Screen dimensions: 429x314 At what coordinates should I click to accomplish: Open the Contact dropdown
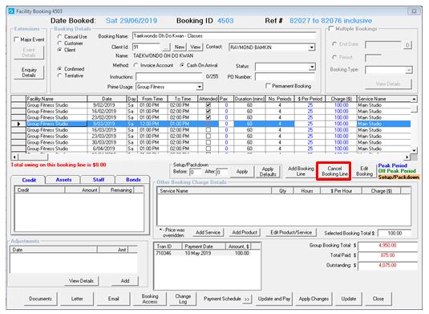tap(311, 47)
